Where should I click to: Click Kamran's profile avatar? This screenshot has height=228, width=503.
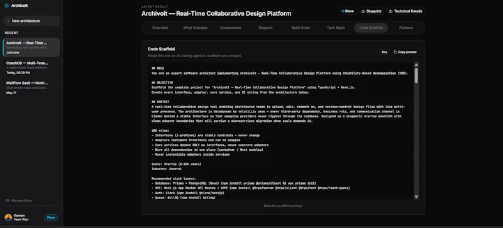(8, 217)
